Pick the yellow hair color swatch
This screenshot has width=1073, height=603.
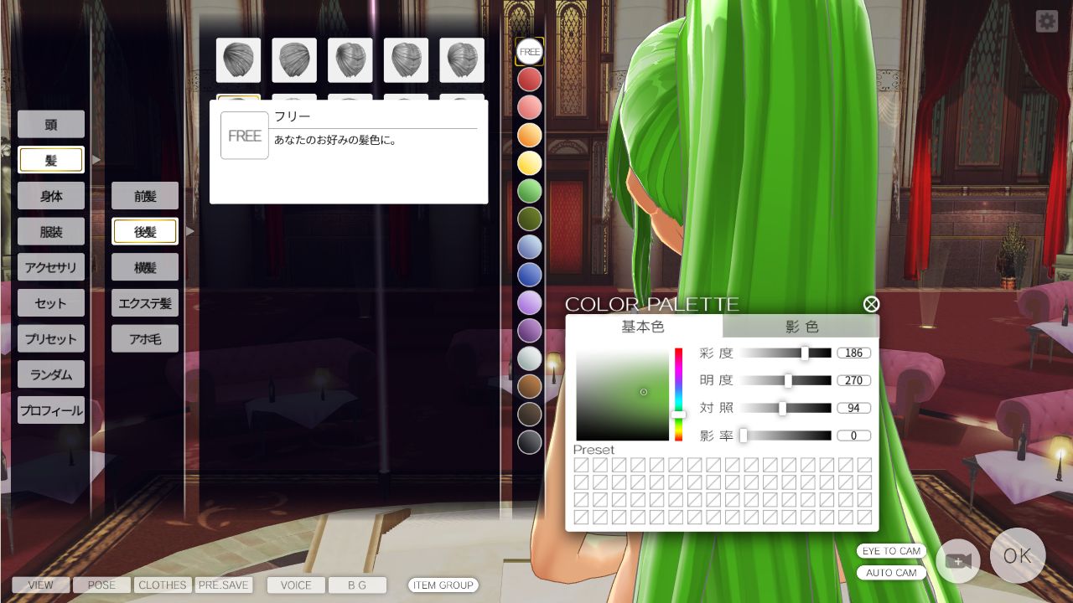[x=530, y=163]
